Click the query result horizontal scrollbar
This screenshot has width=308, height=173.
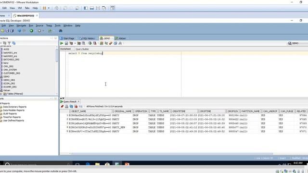click(x=172, y=154)
